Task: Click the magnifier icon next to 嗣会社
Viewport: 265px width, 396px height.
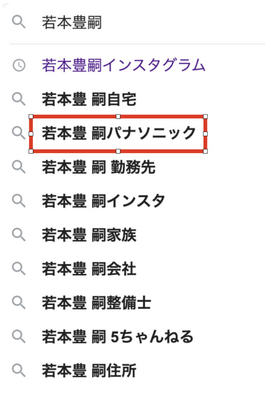Action: (19, 268)
